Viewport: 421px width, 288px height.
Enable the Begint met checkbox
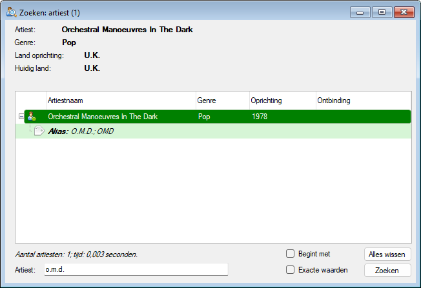point(290,254)
